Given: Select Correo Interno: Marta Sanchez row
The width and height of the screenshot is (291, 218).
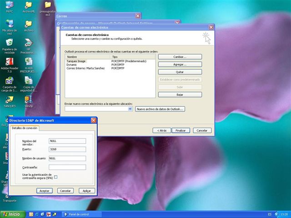Looking at the screenshot, I should 110,68.
